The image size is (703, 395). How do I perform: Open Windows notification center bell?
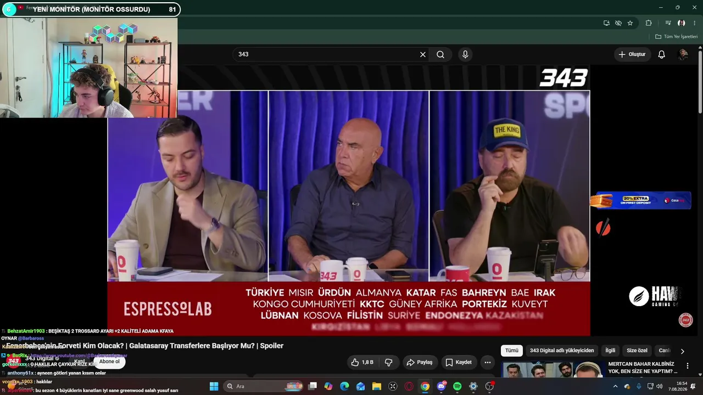pyautogui.click(x=693, y=386)
